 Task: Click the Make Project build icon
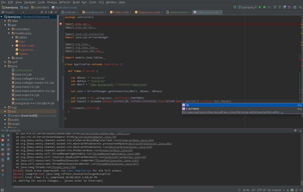[235, 7]
